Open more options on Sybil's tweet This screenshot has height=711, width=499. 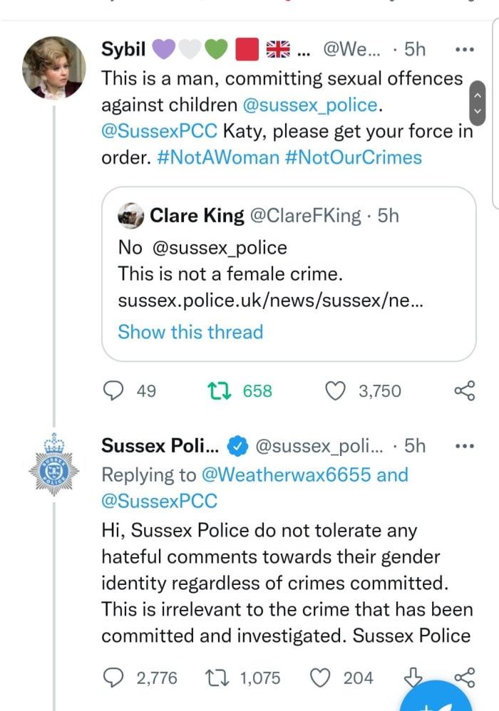pyautogui.click(x=465, y=49)
